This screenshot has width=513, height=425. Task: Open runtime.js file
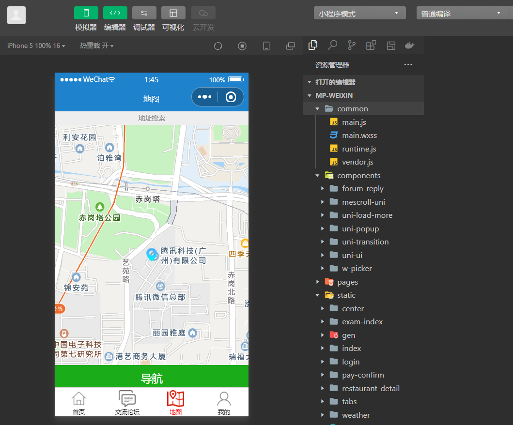tap(364, 149)
